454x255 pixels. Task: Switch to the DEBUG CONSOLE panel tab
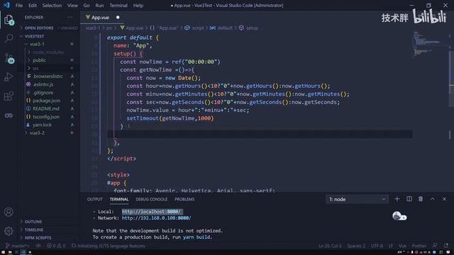pyautogui.click(x=151, y=200)
